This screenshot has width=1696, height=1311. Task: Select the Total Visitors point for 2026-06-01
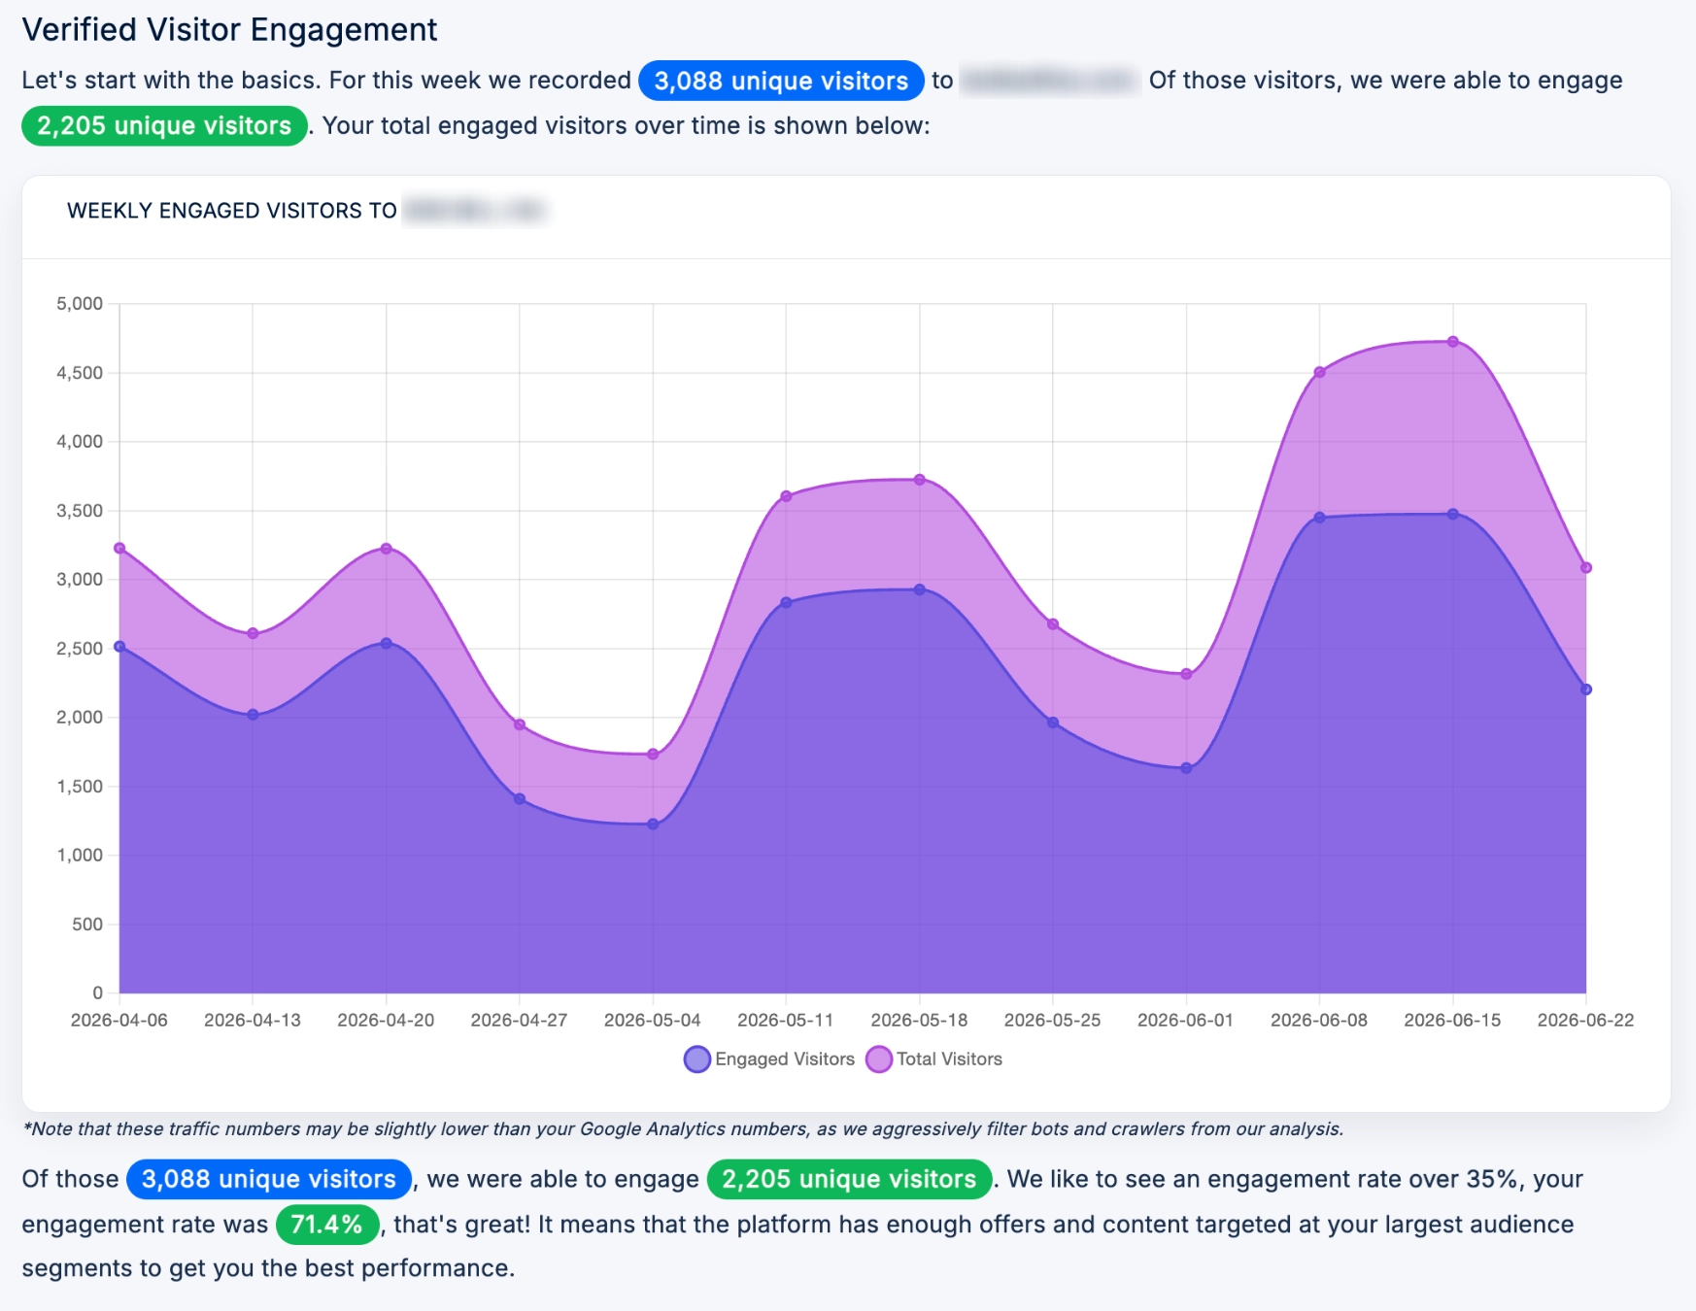(x=1186, y=674)
